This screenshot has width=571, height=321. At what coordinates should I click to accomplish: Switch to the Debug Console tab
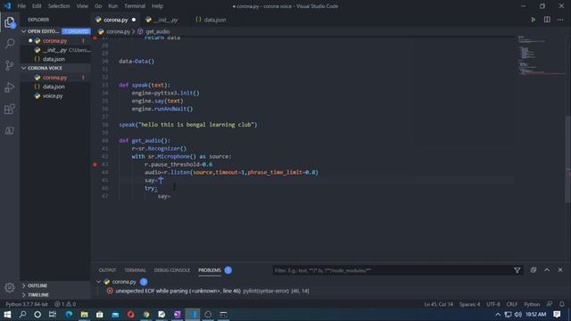(x=172, y=270)
